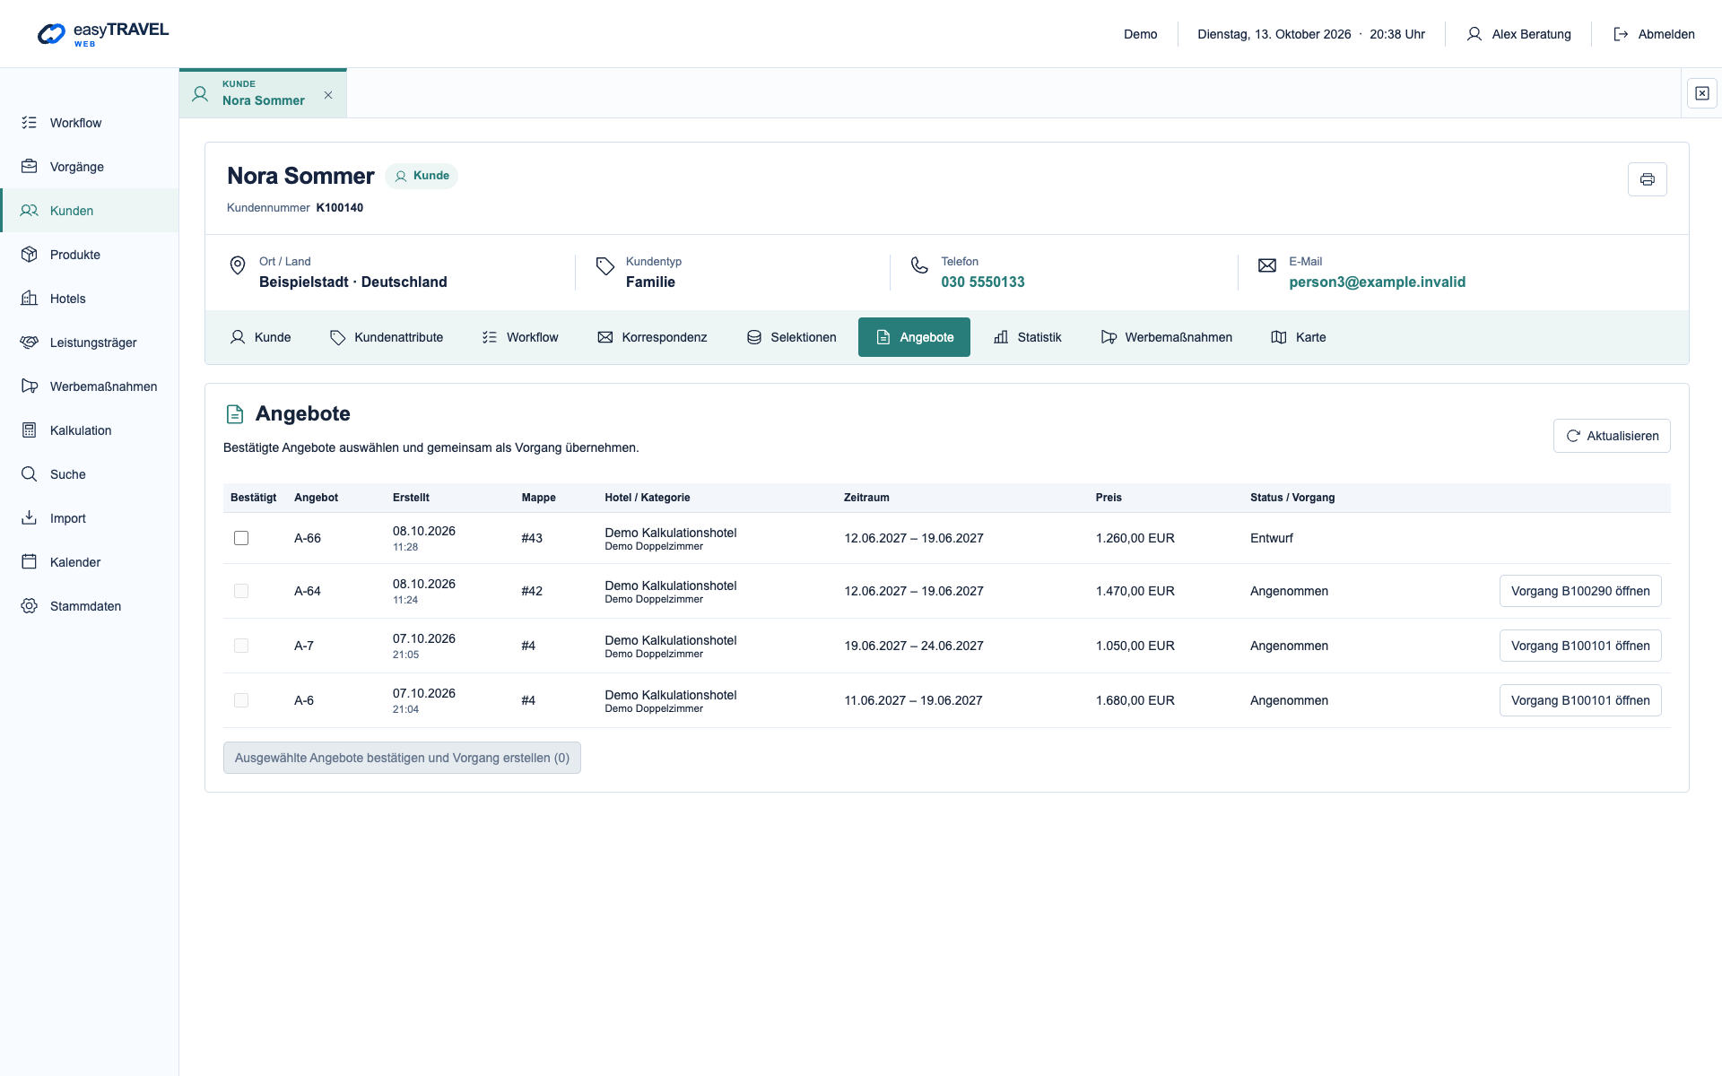Click Ausgewählte Angebote bestätigen und Vorgang erstellen
Viewport: 1722px width, 1076px height.
(402, 758)
